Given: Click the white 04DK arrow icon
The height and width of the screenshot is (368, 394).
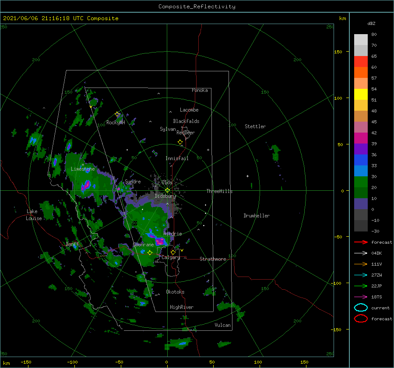Looking at the screenshot, I should click(x=361, y=253).
